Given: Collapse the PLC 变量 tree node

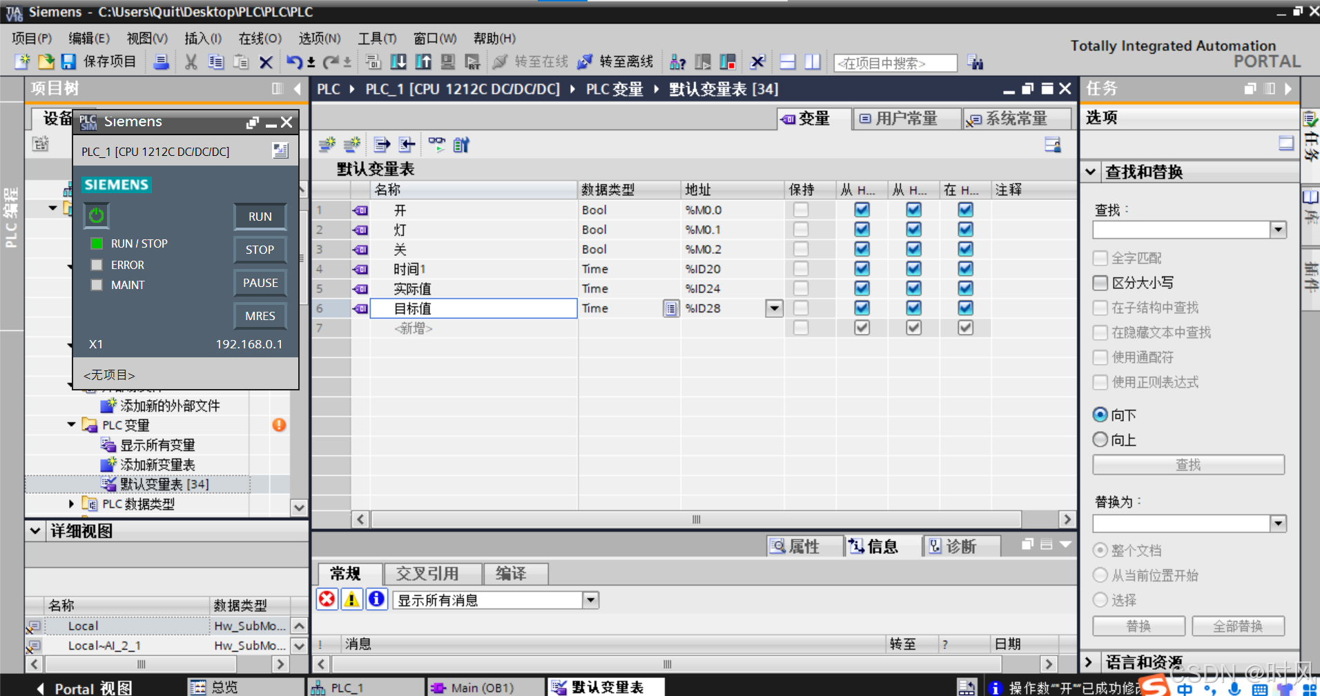Looking at the screenshot, I should [71, 425].
